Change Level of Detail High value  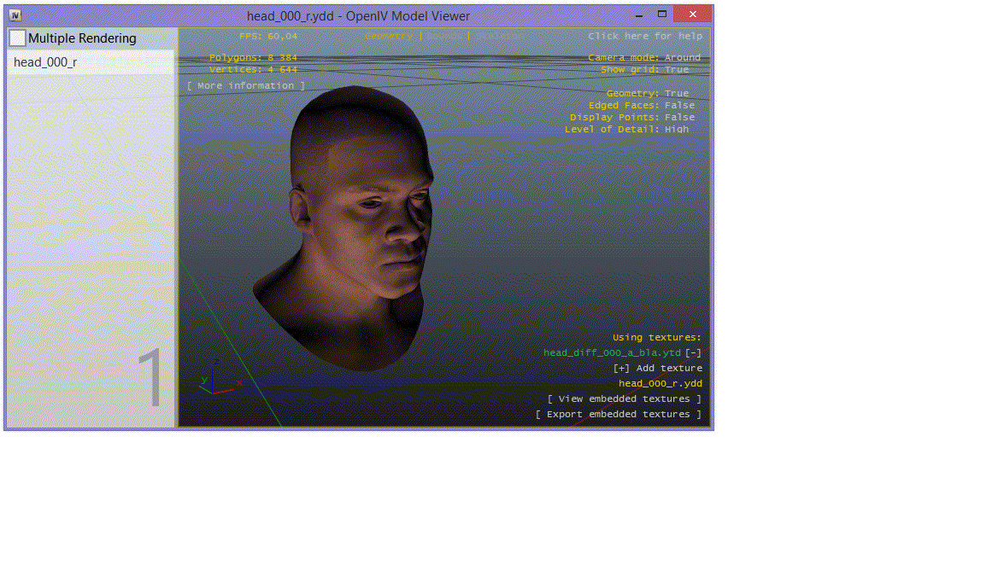[x=677, y=129]
